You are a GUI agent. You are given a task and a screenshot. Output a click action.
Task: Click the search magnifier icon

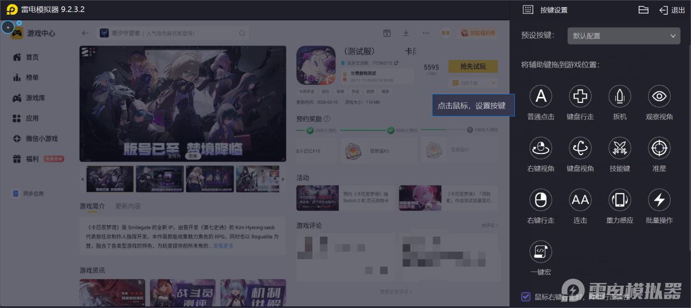[x=241, y=33]
